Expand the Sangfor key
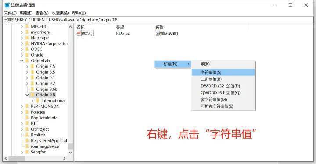 [x=22, y=152]
